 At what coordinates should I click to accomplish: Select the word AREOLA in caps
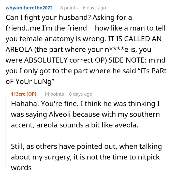pyautogui.click(x=19, y=50)
